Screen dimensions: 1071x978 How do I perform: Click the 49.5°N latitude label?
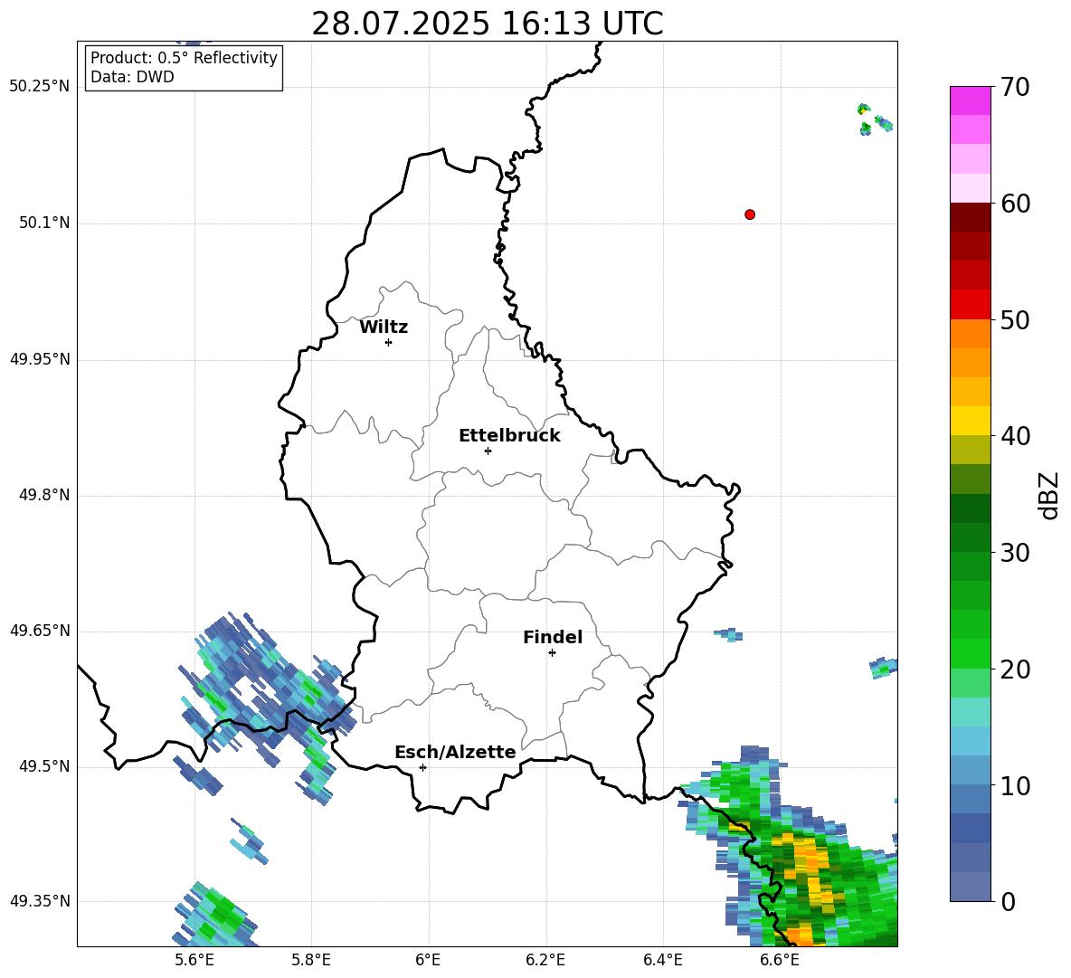coord(44,767)
